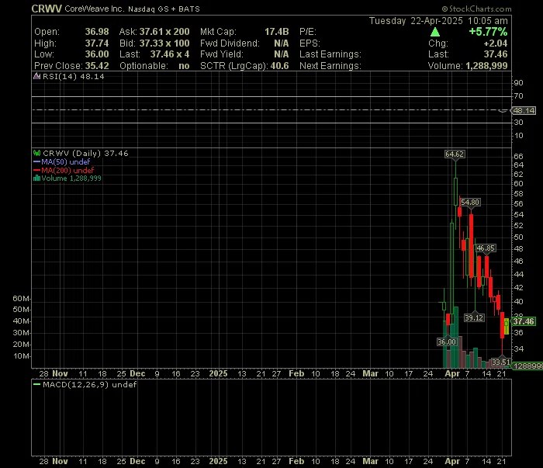The image size is (543, 468).
Task: Click the Volume value 1,288,999 in header
Action: click(486, 66)
